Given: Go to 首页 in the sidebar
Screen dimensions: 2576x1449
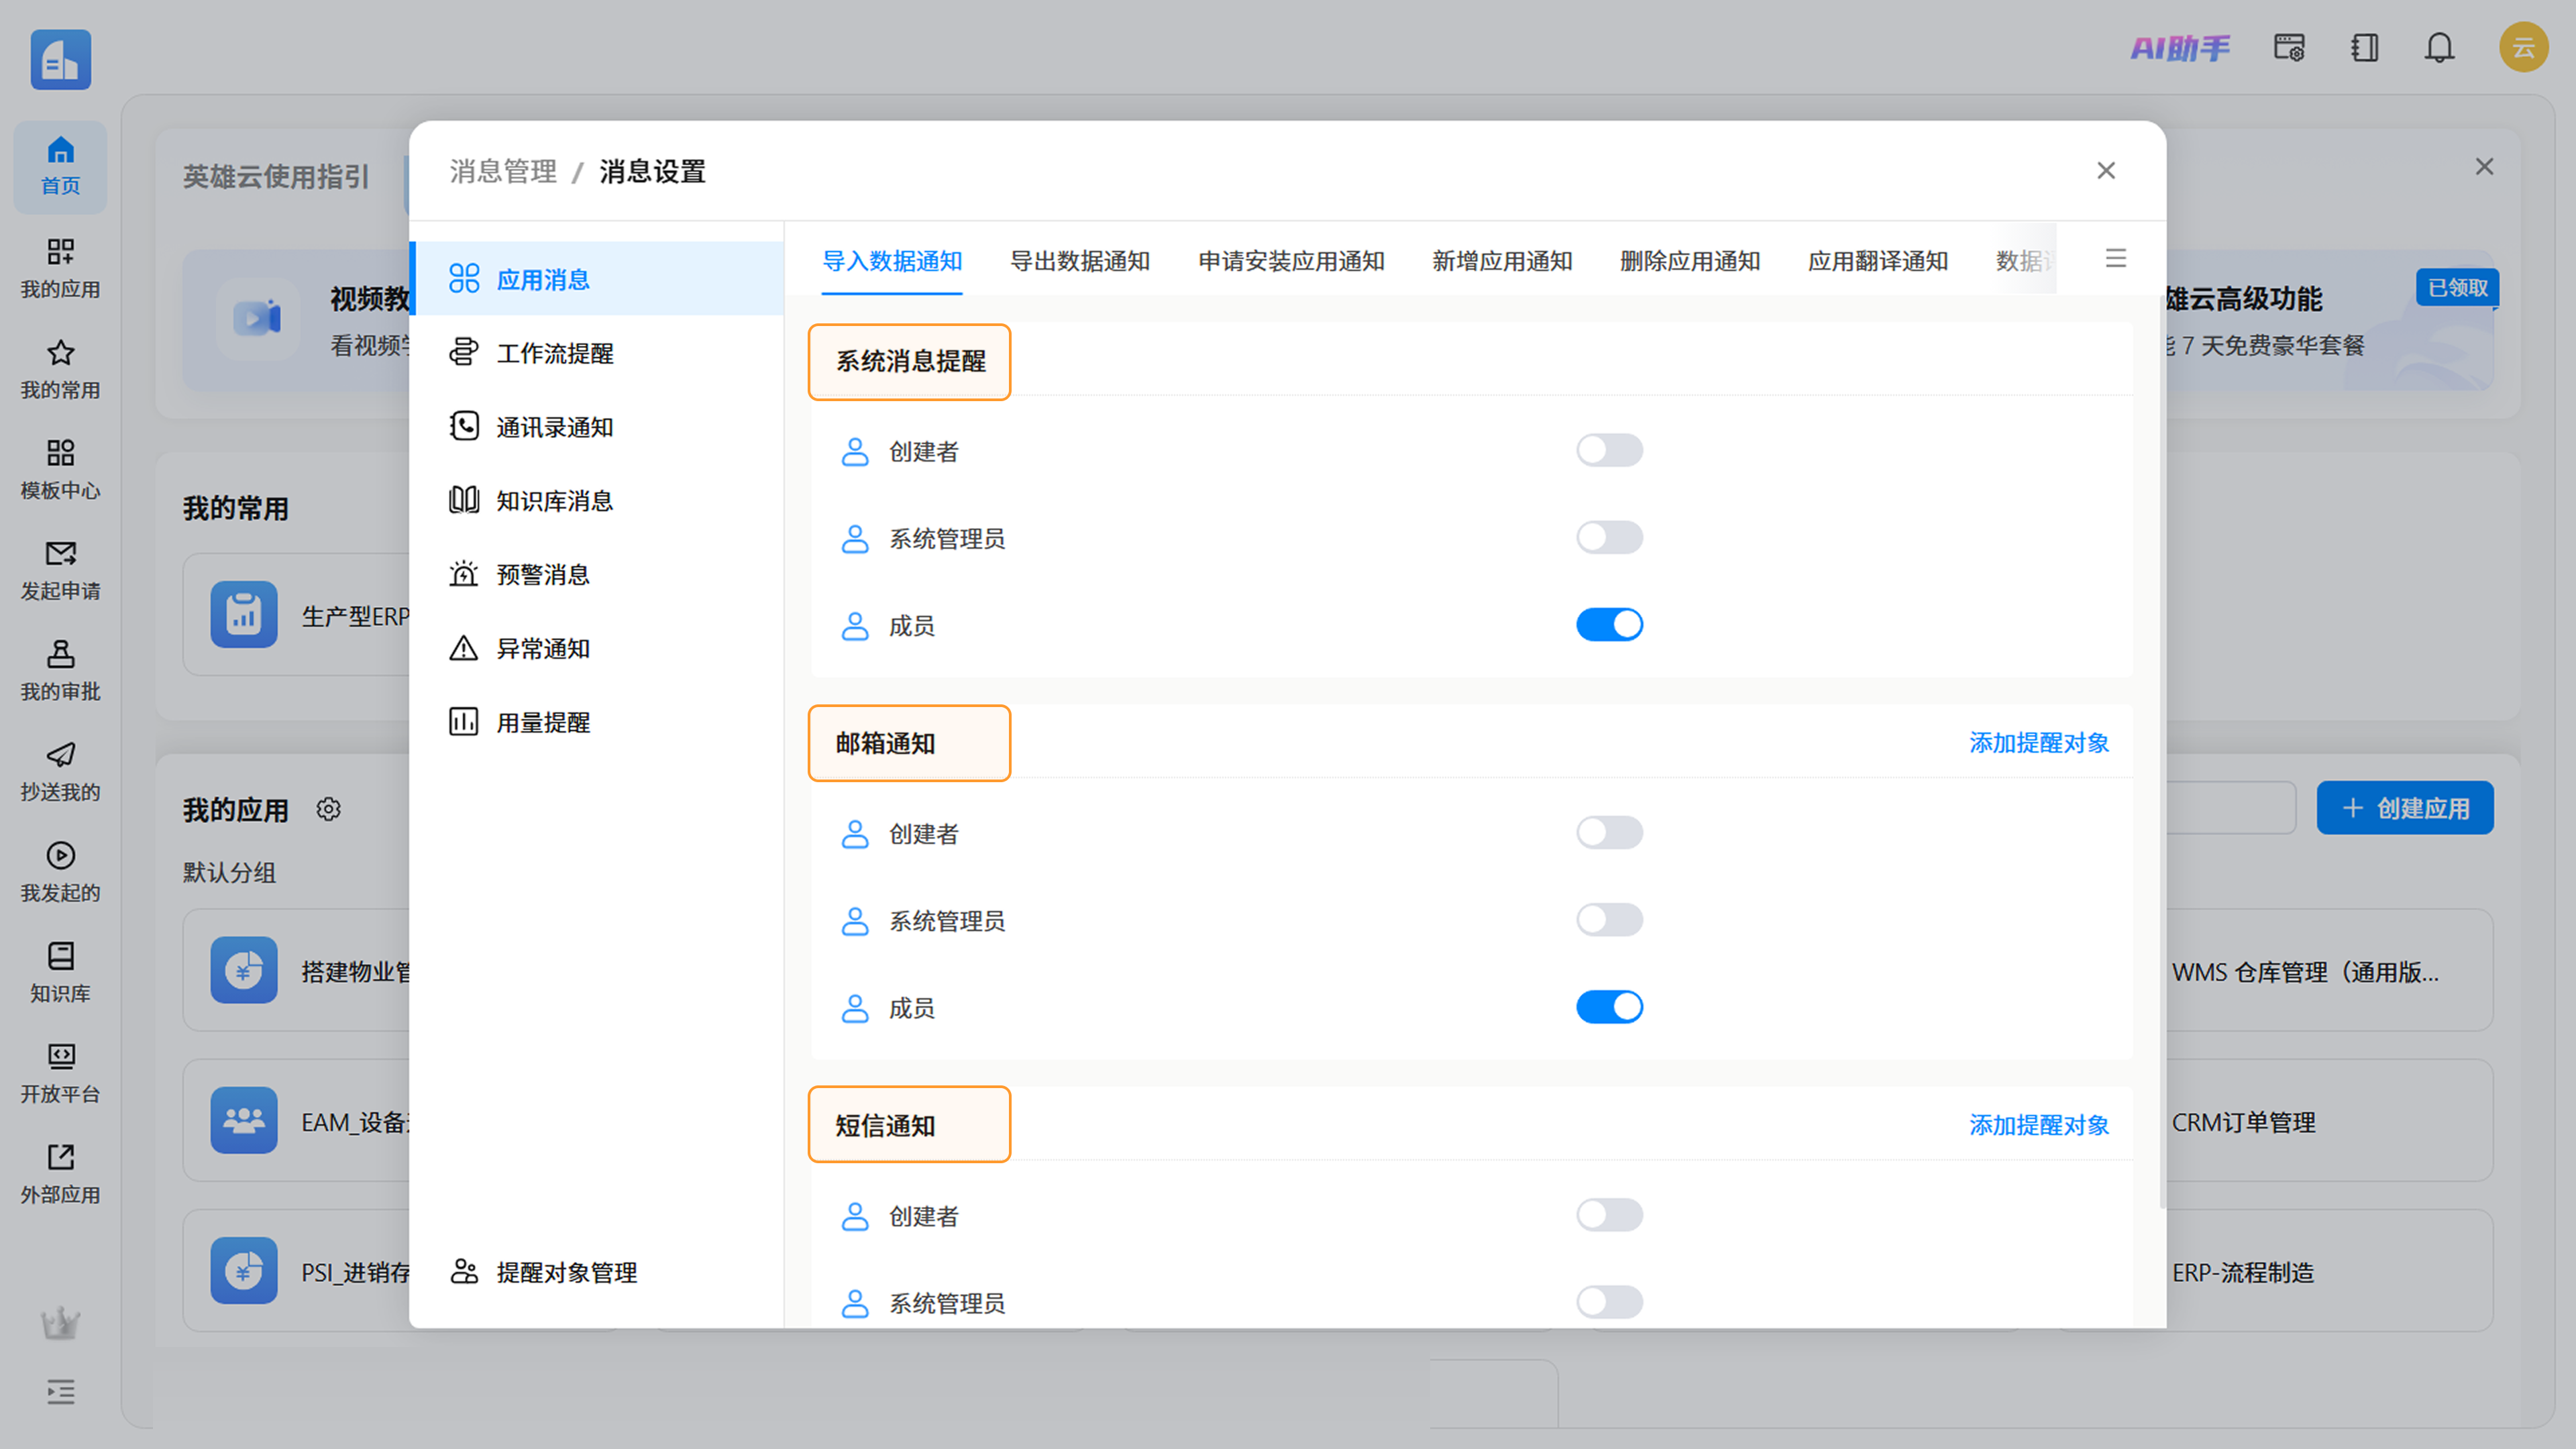Looking at the screenshot, I should 60,166.
